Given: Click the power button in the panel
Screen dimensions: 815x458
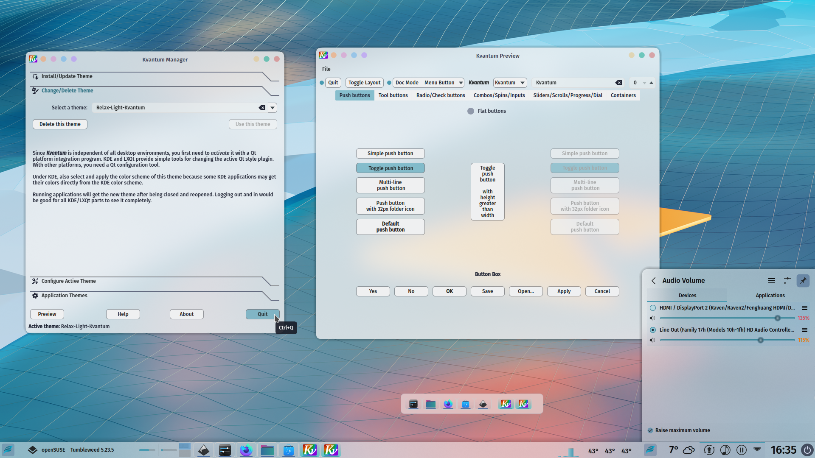Looking at the screenshot, I should pos(807,450).
